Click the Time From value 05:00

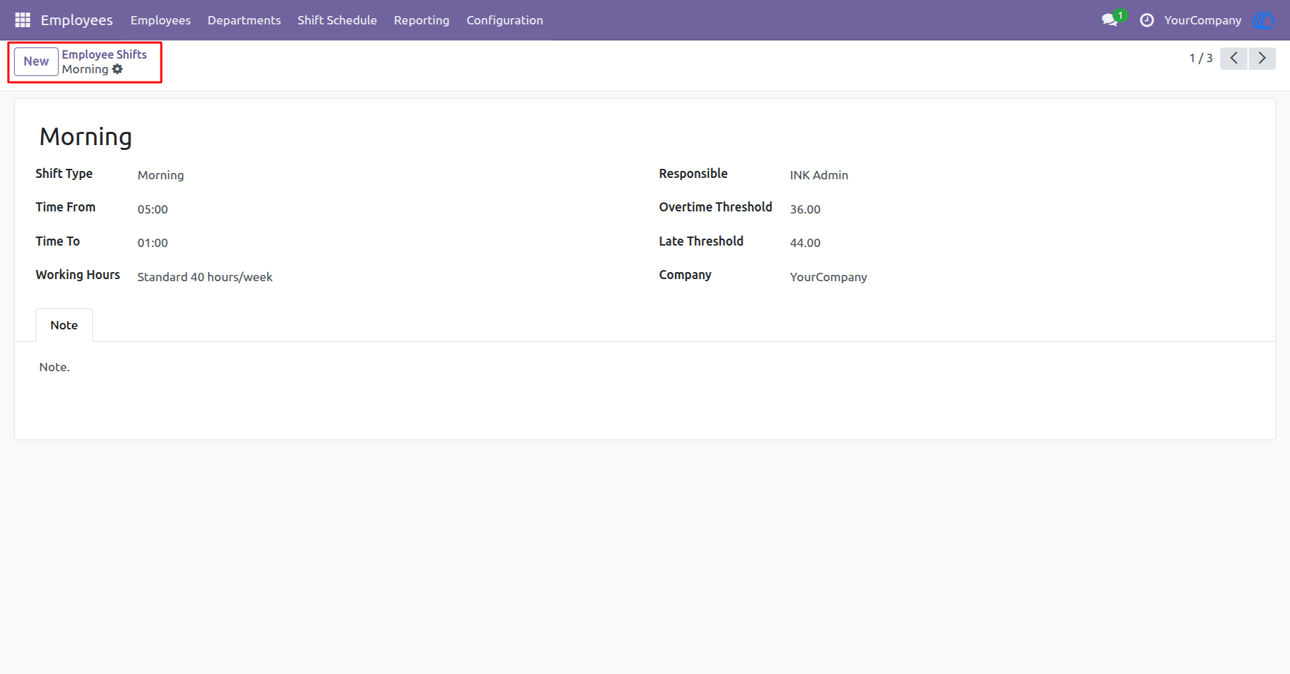click(x=153, y=209)
